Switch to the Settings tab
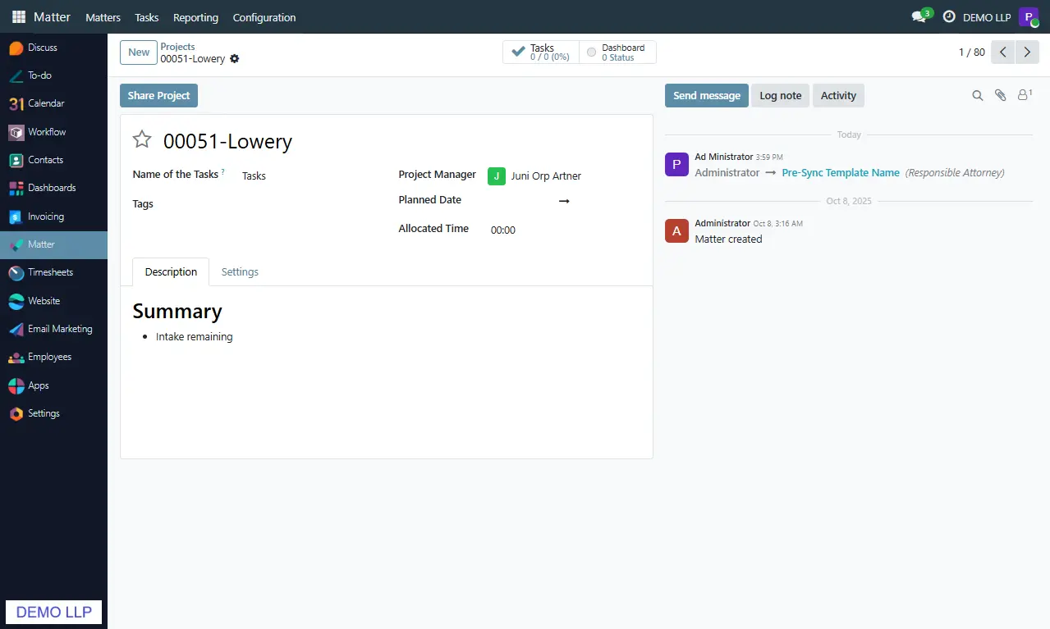Image resolution: width=1050 pixels, height=629 pixels. pos(240,272)
